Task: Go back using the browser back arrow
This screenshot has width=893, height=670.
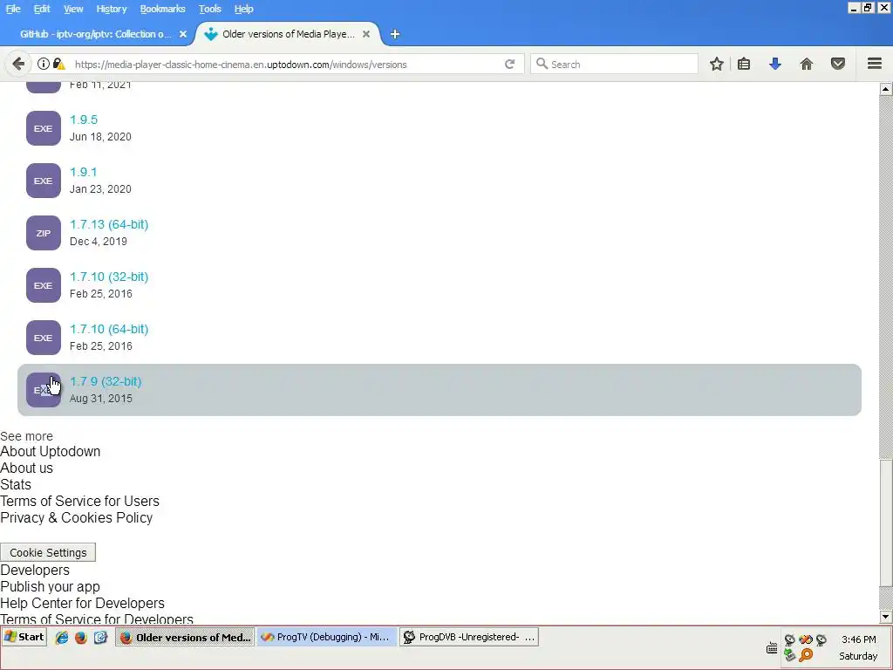Action: tap(18, 64)
